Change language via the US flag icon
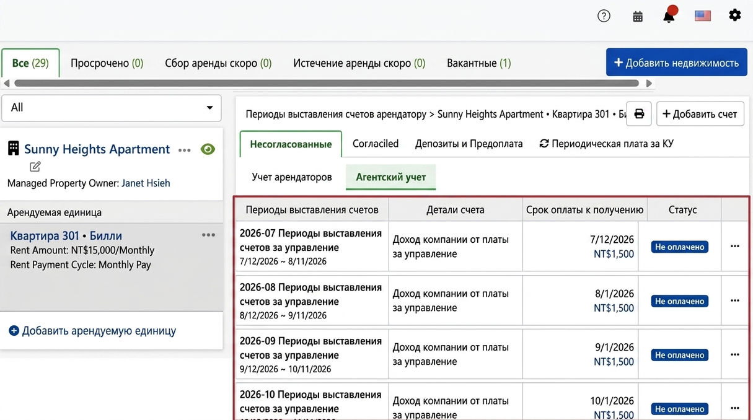This screenshot has height=420, width=753. click(x=703, y=16)
